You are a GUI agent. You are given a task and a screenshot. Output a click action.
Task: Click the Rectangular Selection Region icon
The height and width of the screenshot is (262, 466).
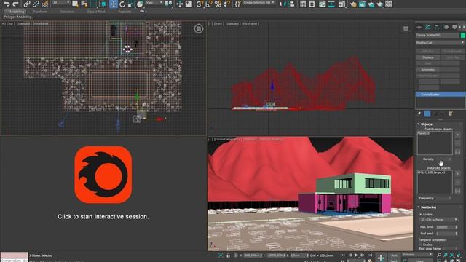tap(93, 4)
